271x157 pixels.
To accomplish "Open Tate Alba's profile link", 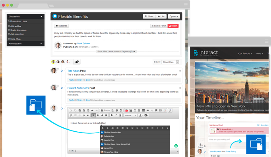I will 74,71.
